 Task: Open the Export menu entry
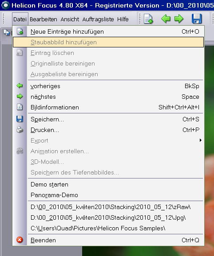[108, 140]
